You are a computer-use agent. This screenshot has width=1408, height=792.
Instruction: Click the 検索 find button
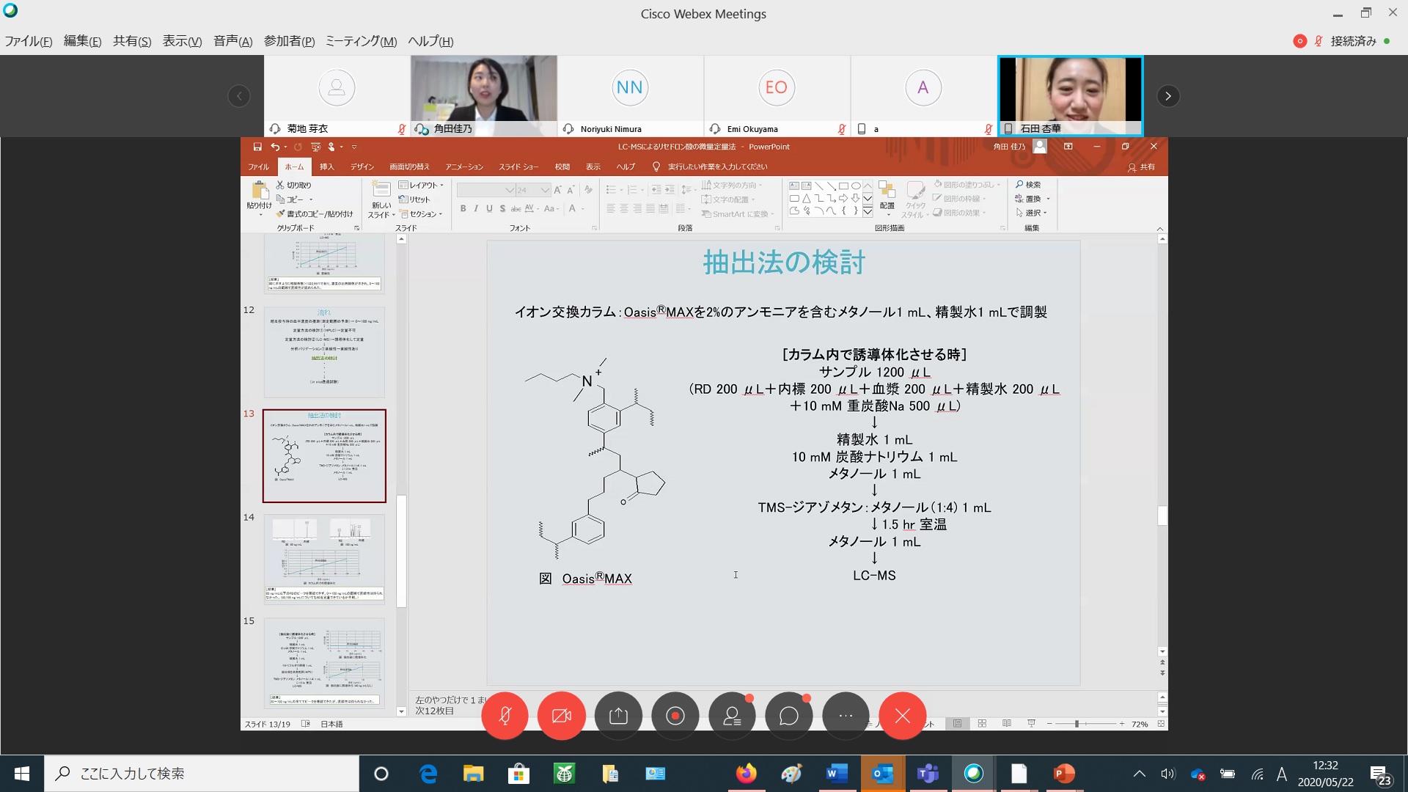click(1029, 185)
